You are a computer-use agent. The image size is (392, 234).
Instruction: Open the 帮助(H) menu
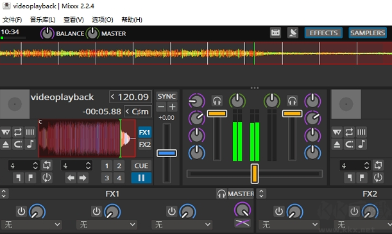click(x=132, y=19)
